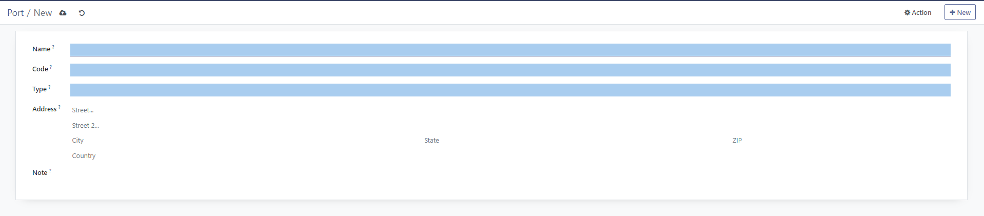Click the discard changes undo icon

pos(82,13)
